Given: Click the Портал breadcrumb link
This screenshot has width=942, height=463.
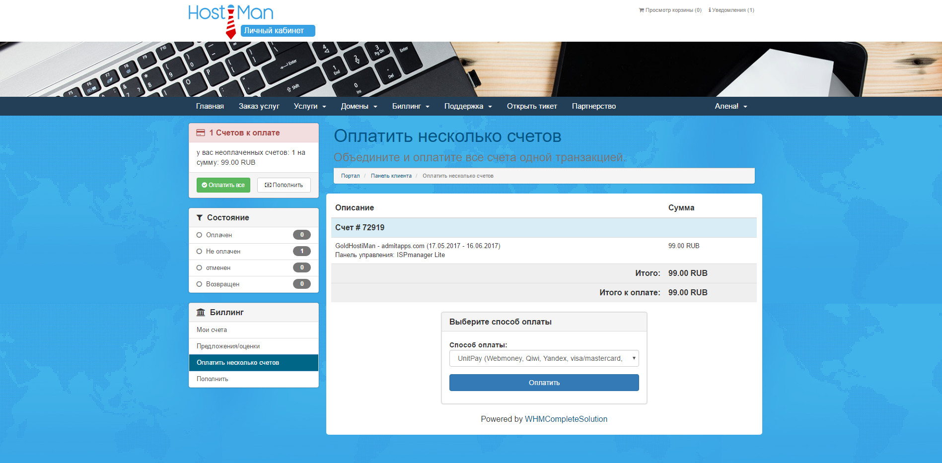Looking at the screenshot, I should point(351,176).
